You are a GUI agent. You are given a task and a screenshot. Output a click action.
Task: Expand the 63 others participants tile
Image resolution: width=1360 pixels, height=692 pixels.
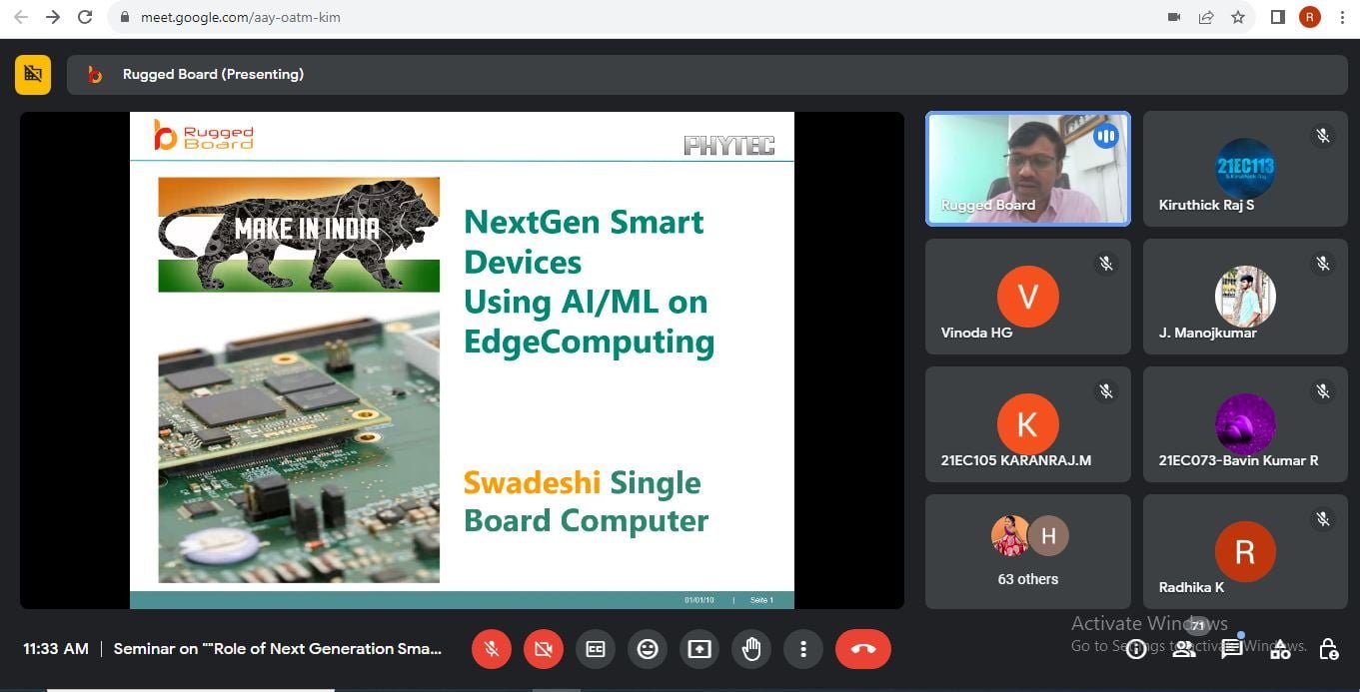(1027, 551)
